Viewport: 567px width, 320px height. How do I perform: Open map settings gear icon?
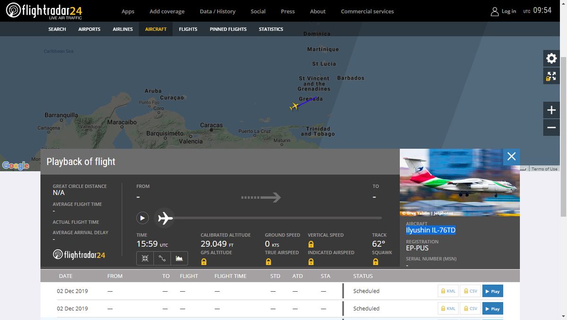[551, 59]
